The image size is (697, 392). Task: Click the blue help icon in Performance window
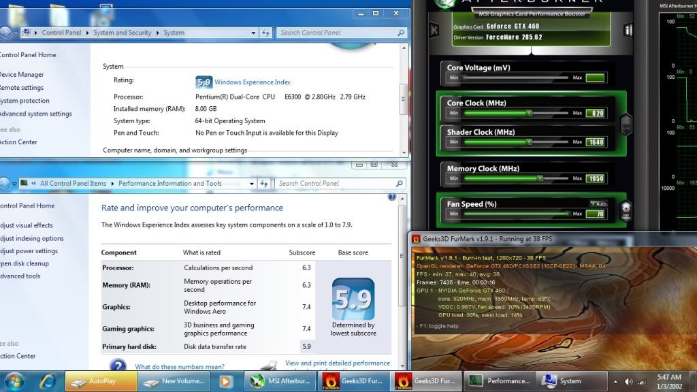391,197
